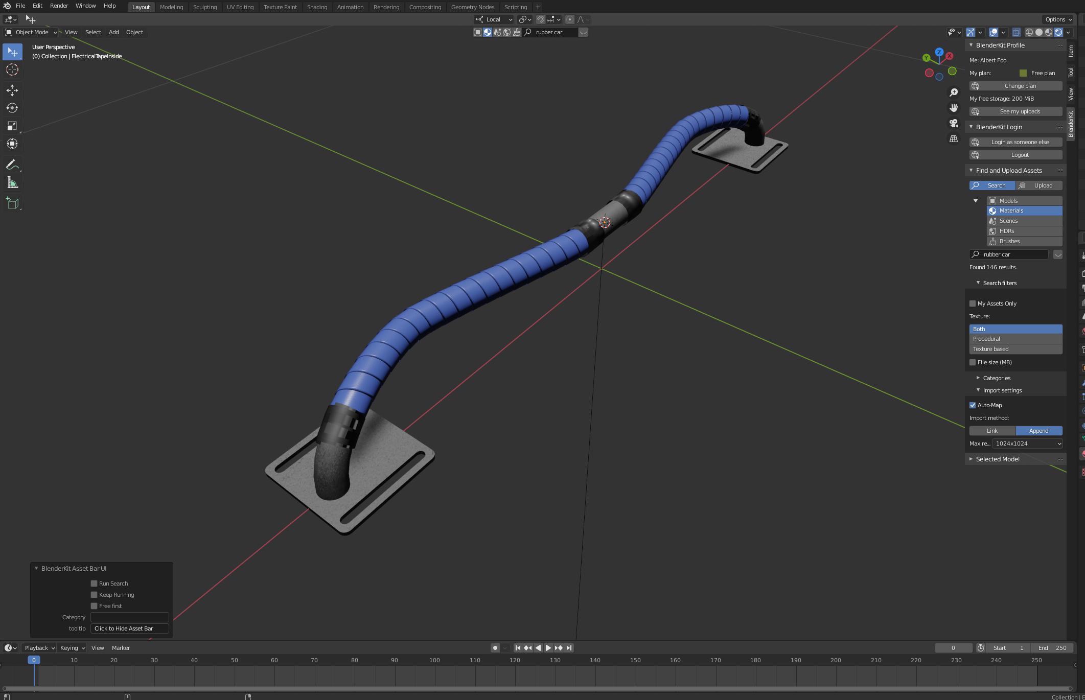Screen dimensions: 1085x700
Task: Open Playback dropdown in timeline
Action: click(39, 648)
